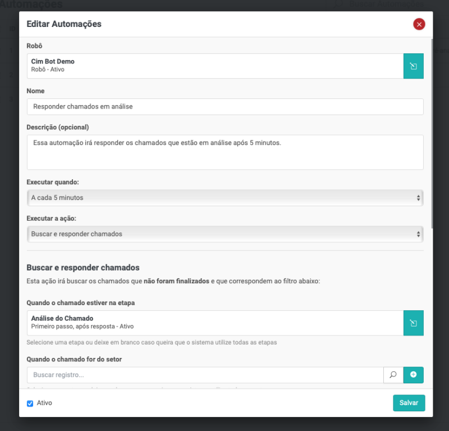Click the Quando o chamado for do setor label

tap(74, 359)
